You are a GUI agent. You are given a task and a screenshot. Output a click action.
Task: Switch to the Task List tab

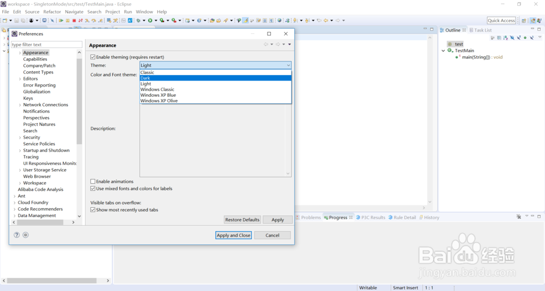(481, 30)
